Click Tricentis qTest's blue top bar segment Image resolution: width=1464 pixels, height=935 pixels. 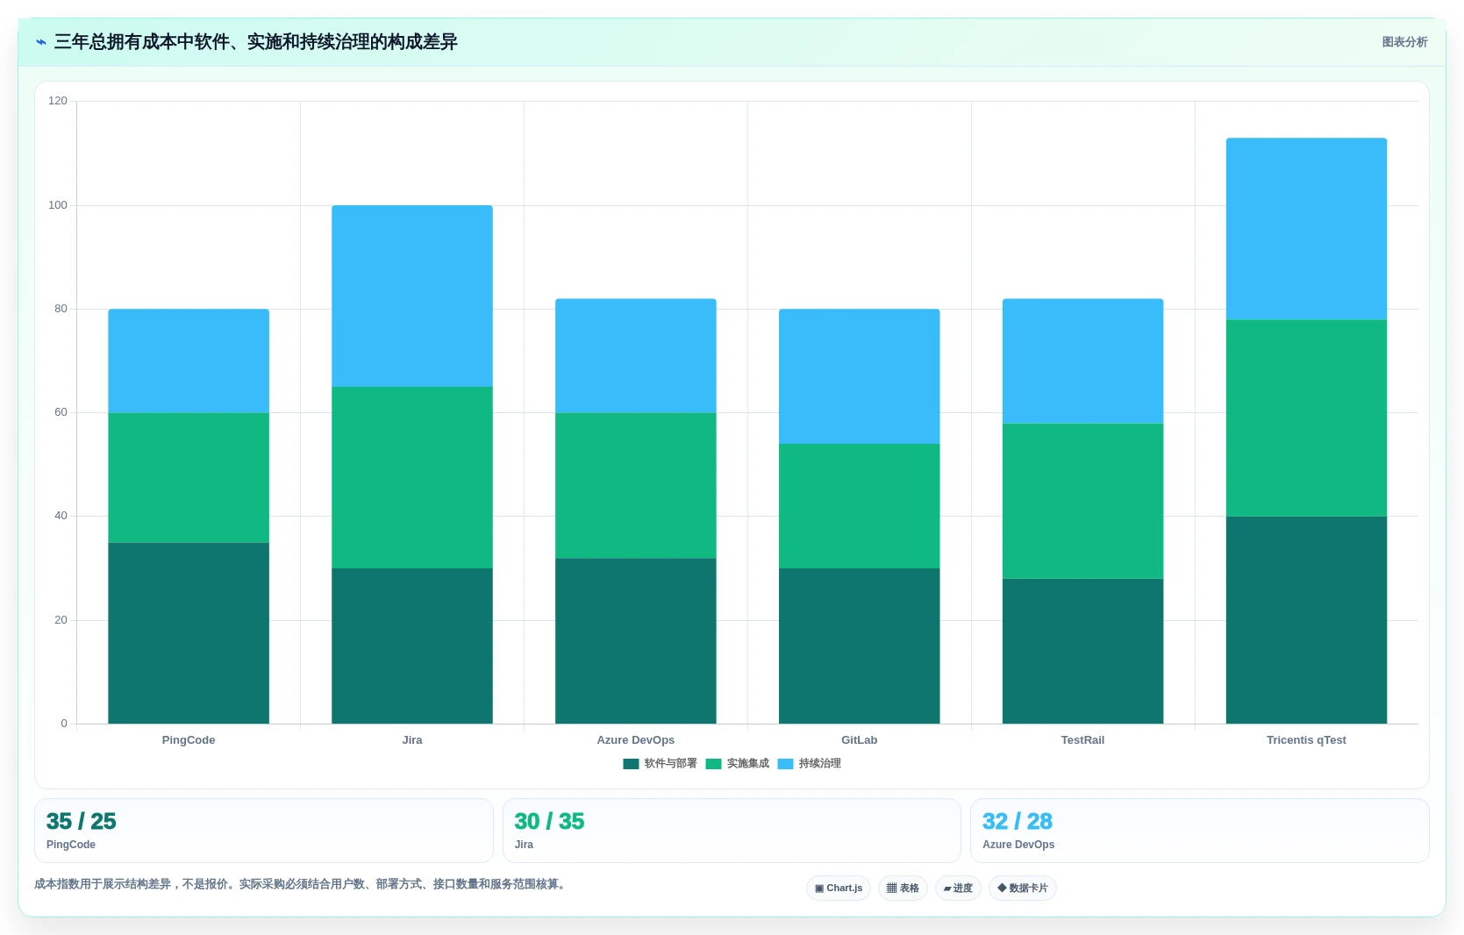click(x=1307, y=229)
